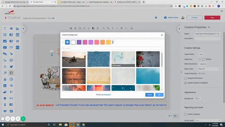Open the Unsplash link
The width and height of the screenshot is (225, 127).
pos(107,95)
